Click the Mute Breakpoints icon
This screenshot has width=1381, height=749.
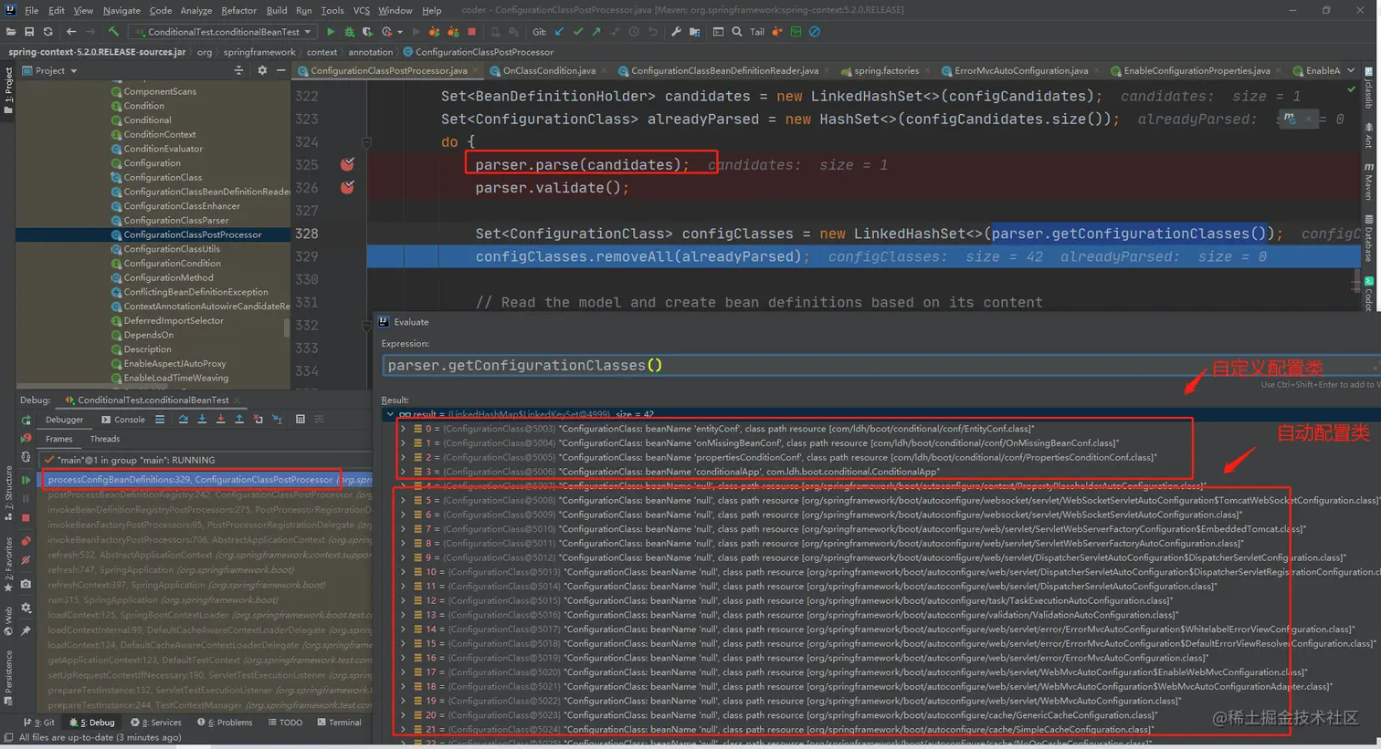(27, 558)
